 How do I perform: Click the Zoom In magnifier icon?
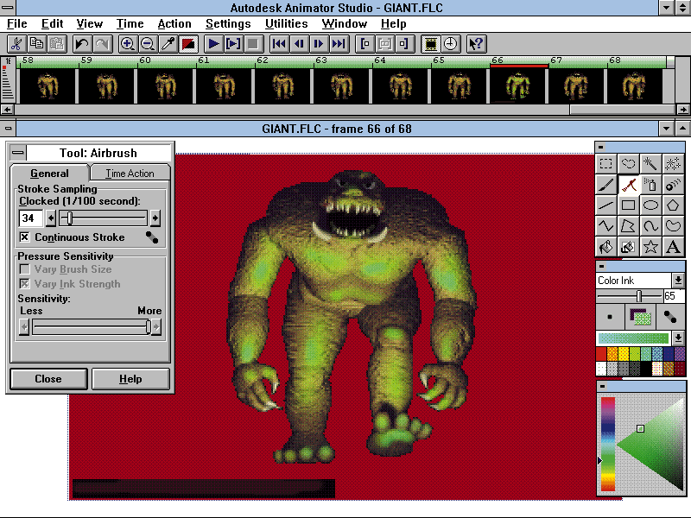[128, 44]
